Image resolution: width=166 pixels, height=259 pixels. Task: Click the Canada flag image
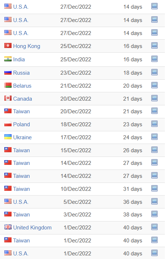click(8, 98)
